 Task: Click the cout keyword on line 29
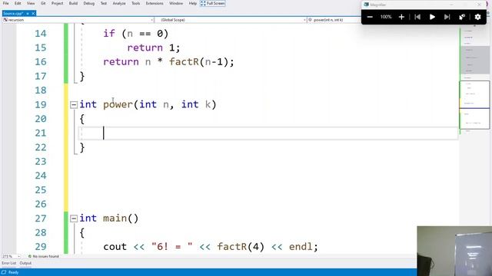[x=115, y=247]
